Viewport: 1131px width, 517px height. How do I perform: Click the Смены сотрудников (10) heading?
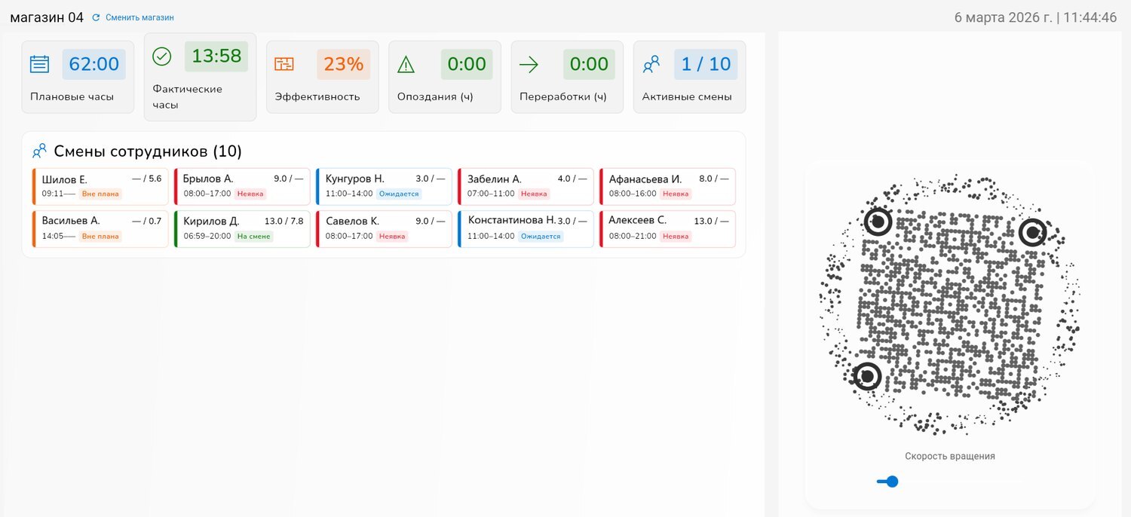pos(148,151)
